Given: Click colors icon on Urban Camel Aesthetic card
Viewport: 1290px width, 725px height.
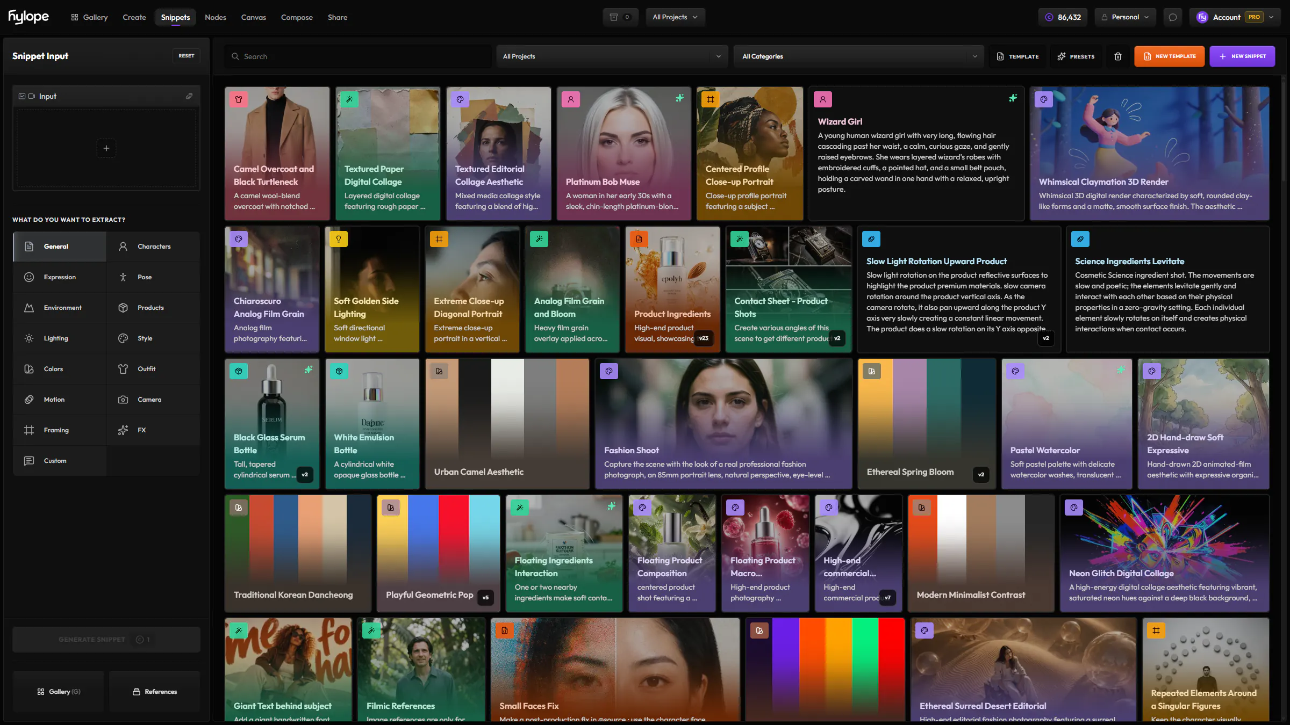Looking at the screenshot, I should pos(439,371).
